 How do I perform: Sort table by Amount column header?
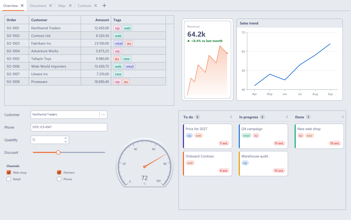96,20
